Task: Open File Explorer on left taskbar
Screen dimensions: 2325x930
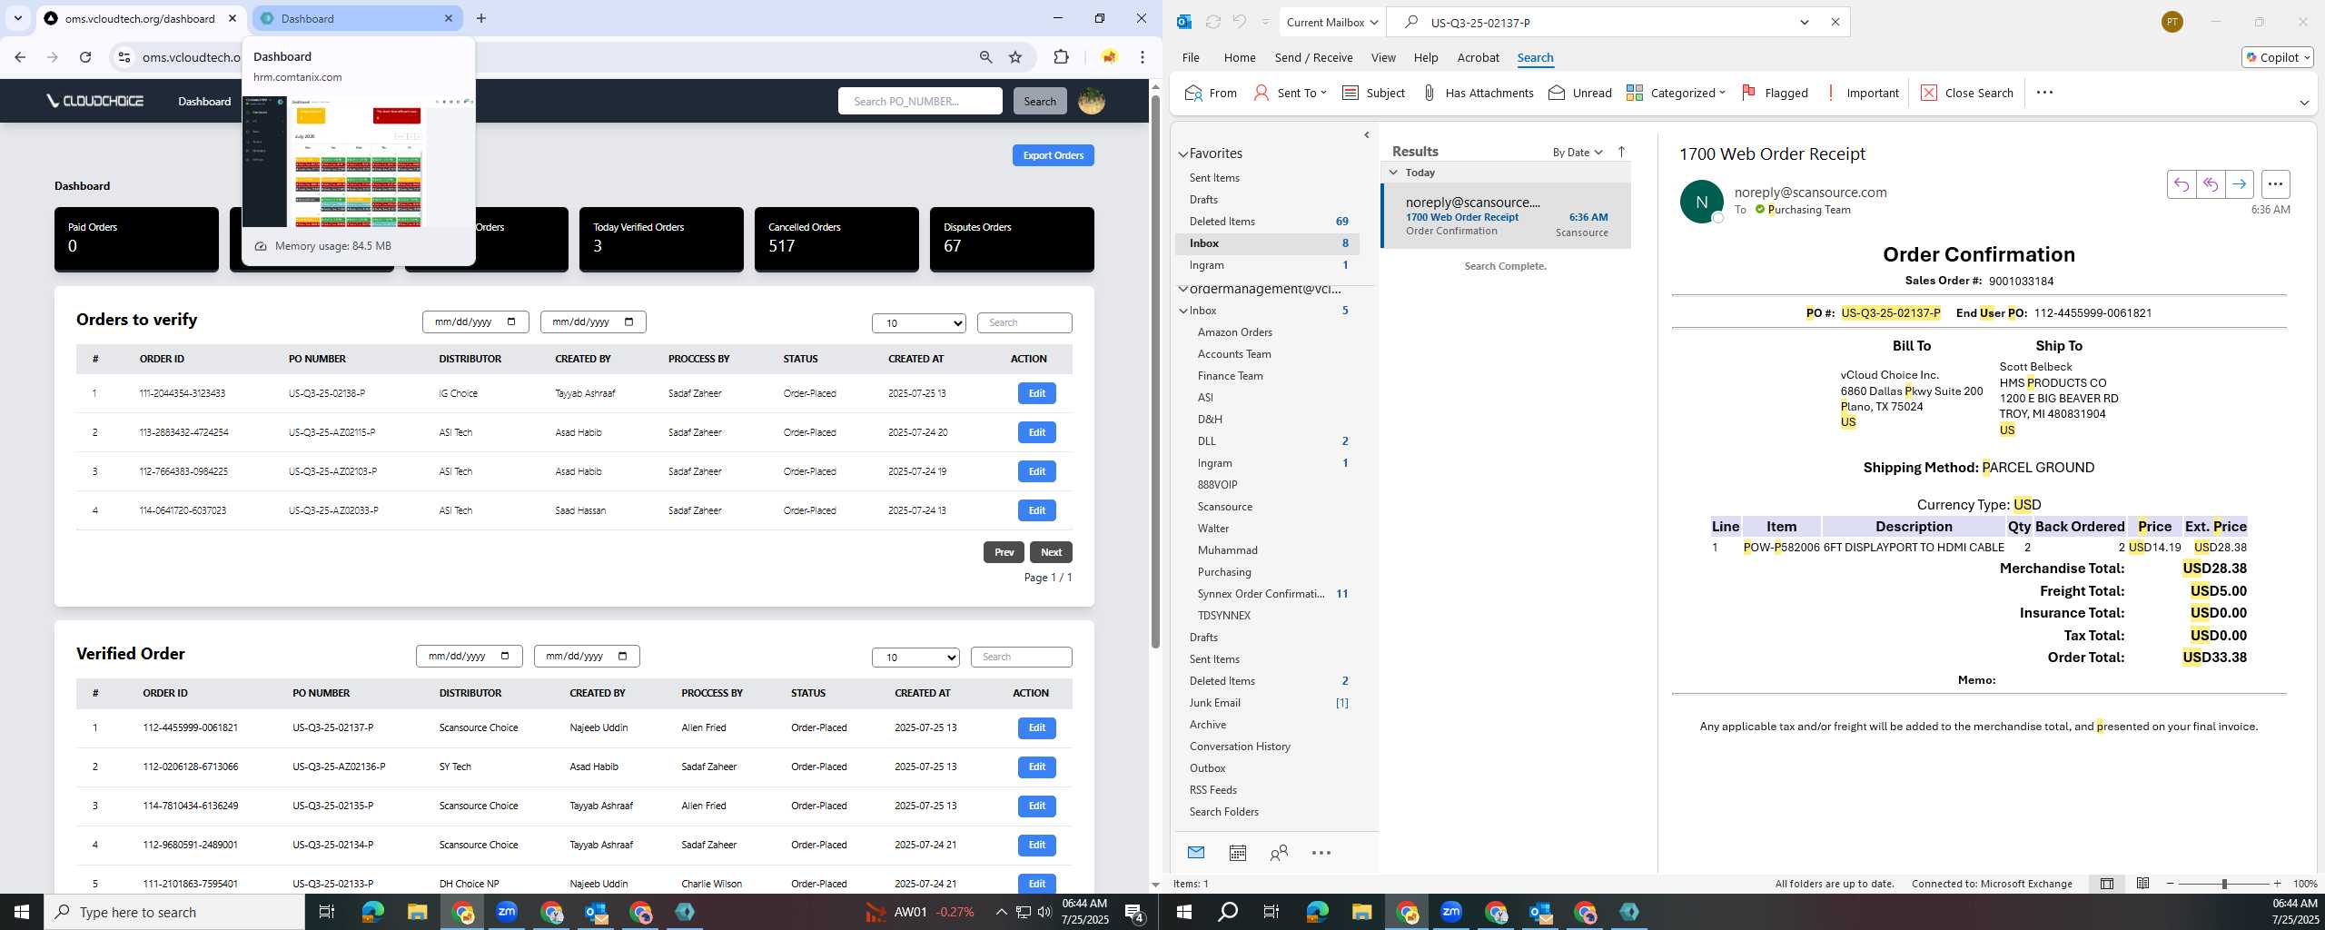Action: [417, 912]
